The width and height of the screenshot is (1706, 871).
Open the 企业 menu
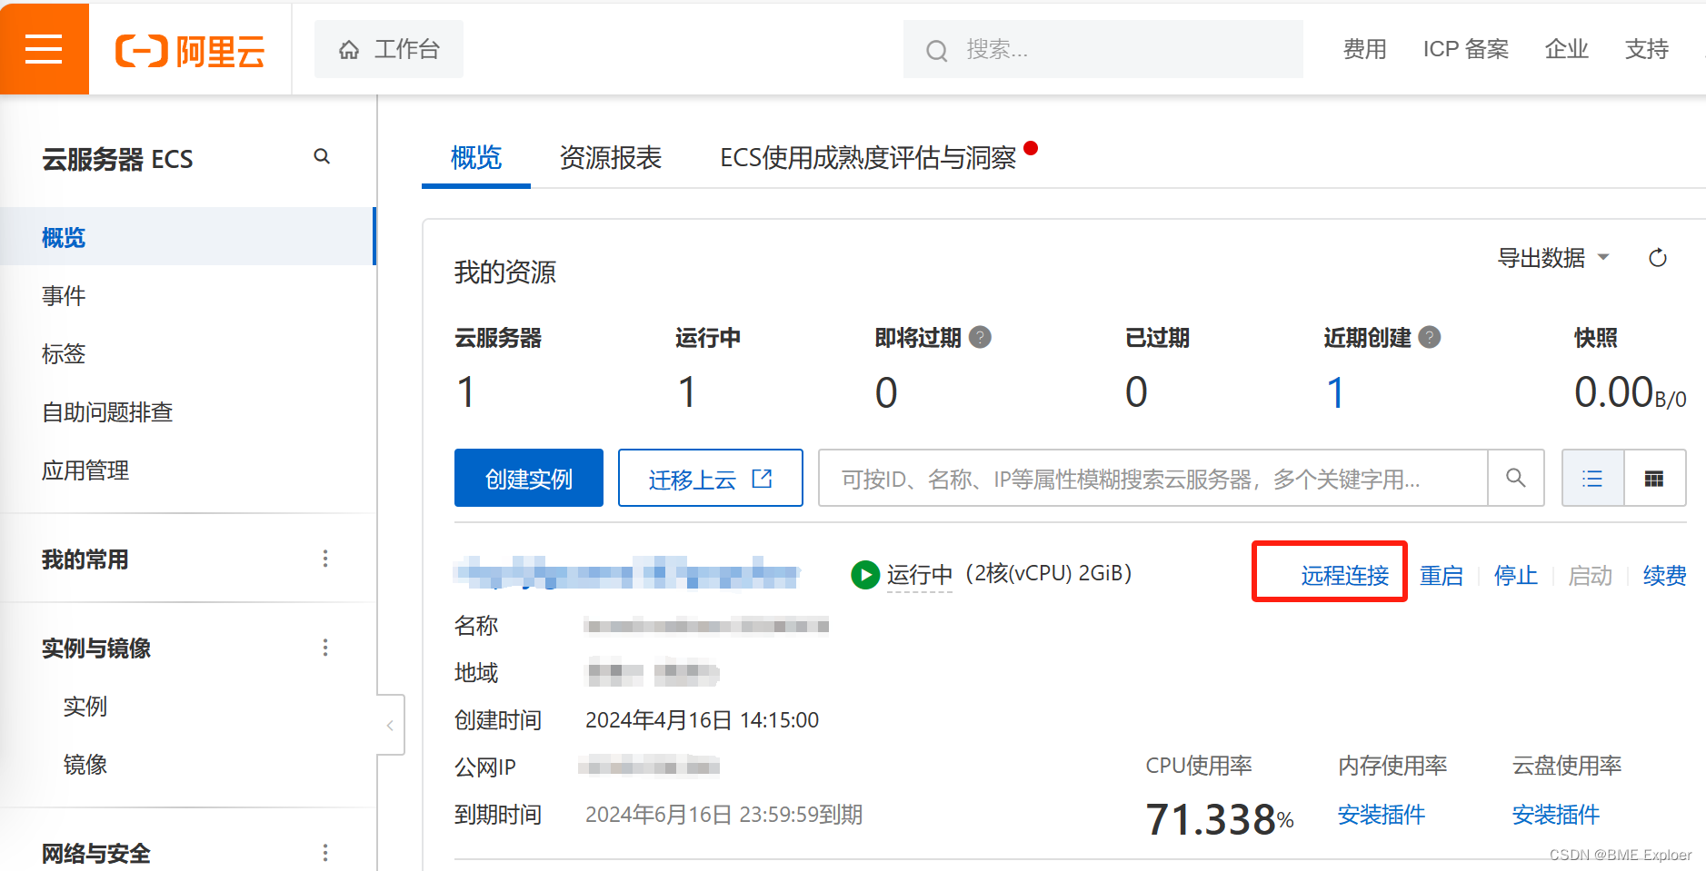pos(1566,49)
